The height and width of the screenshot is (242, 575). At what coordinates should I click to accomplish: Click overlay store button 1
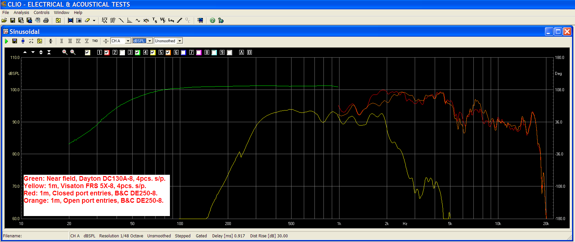[100, 52]
